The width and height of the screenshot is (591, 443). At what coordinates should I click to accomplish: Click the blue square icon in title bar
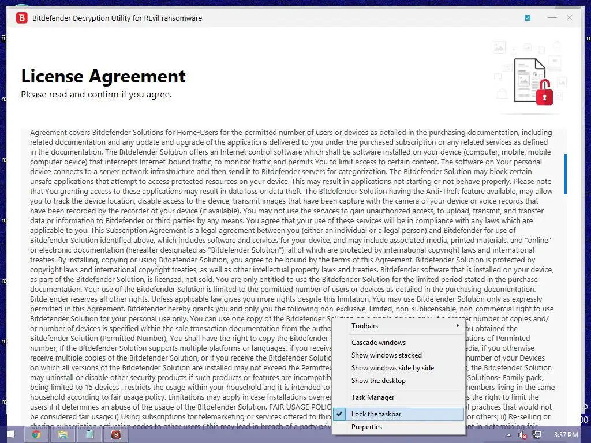coord(528,18)
